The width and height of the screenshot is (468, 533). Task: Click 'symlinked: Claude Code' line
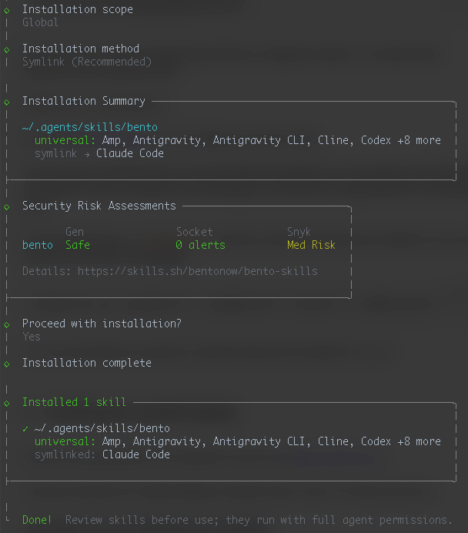pyautogui.click(x=102, y=454)
